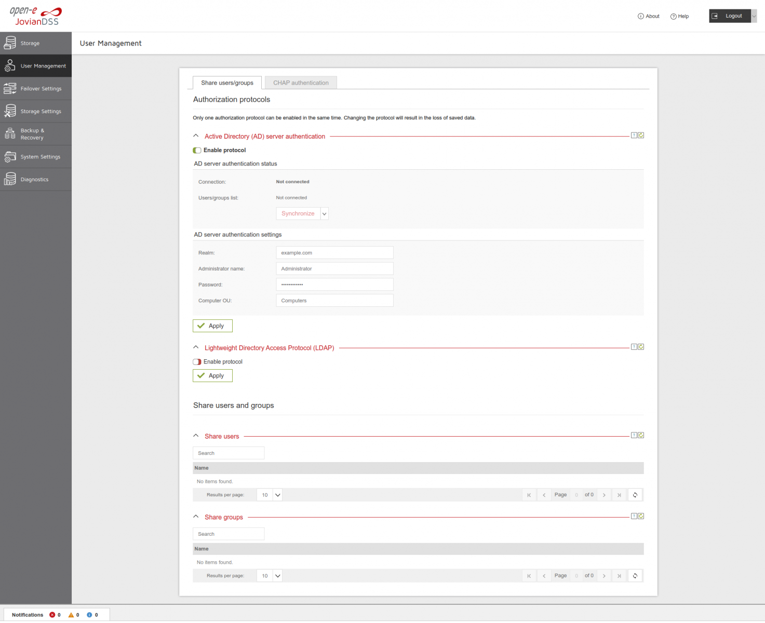Click the refresh icon for Share groups section
Screen dimensions: 765x623
click(x=641, y=516)
